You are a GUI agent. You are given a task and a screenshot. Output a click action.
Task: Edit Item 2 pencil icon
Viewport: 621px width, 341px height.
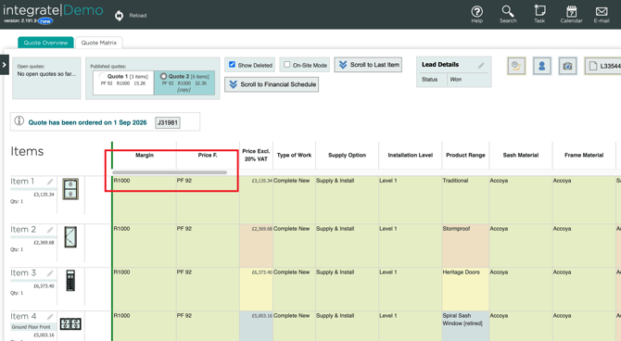pyautogui.click(x=50, y=230)
